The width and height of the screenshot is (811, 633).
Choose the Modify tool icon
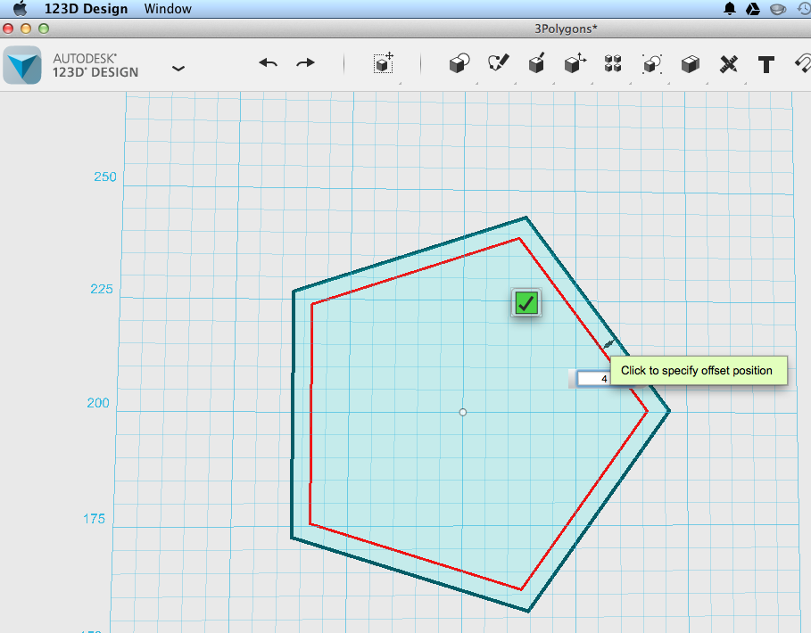pos(575,63)
